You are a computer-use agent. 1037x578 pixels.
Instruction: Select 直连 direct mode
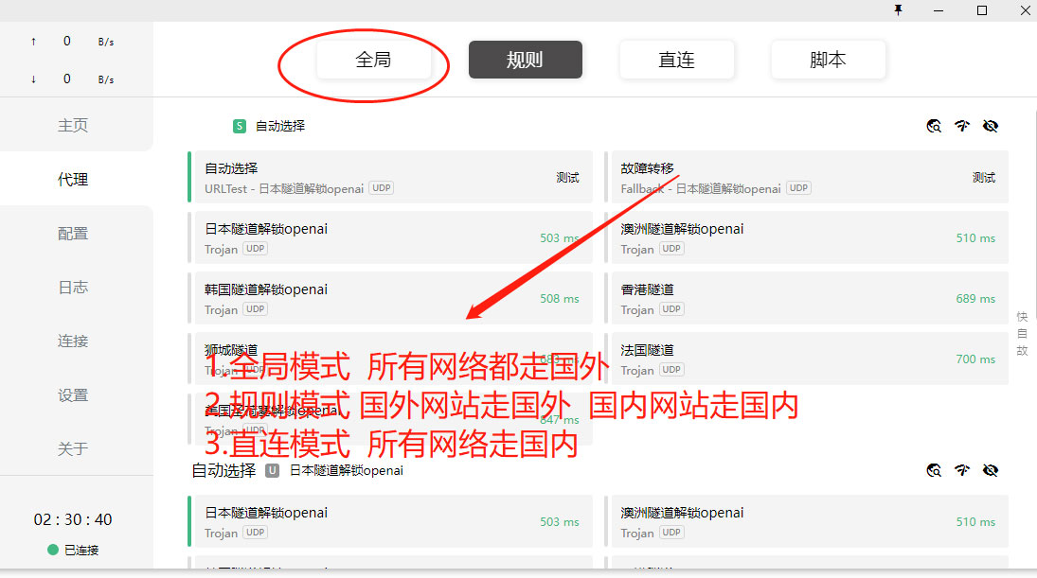tap(676, 60)
